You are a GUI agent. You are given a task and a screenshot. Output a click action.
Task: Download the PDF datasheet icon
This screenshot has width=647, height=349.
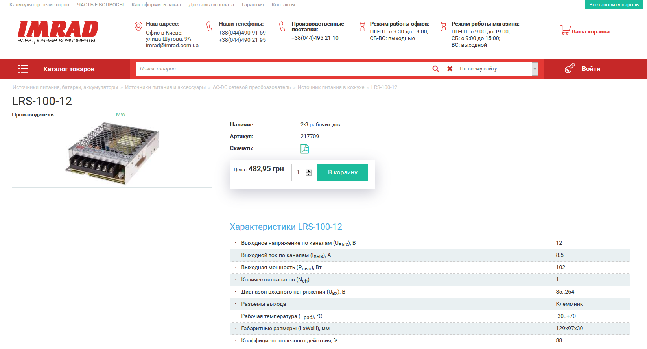pyautogui.click(x=304, y=149)
